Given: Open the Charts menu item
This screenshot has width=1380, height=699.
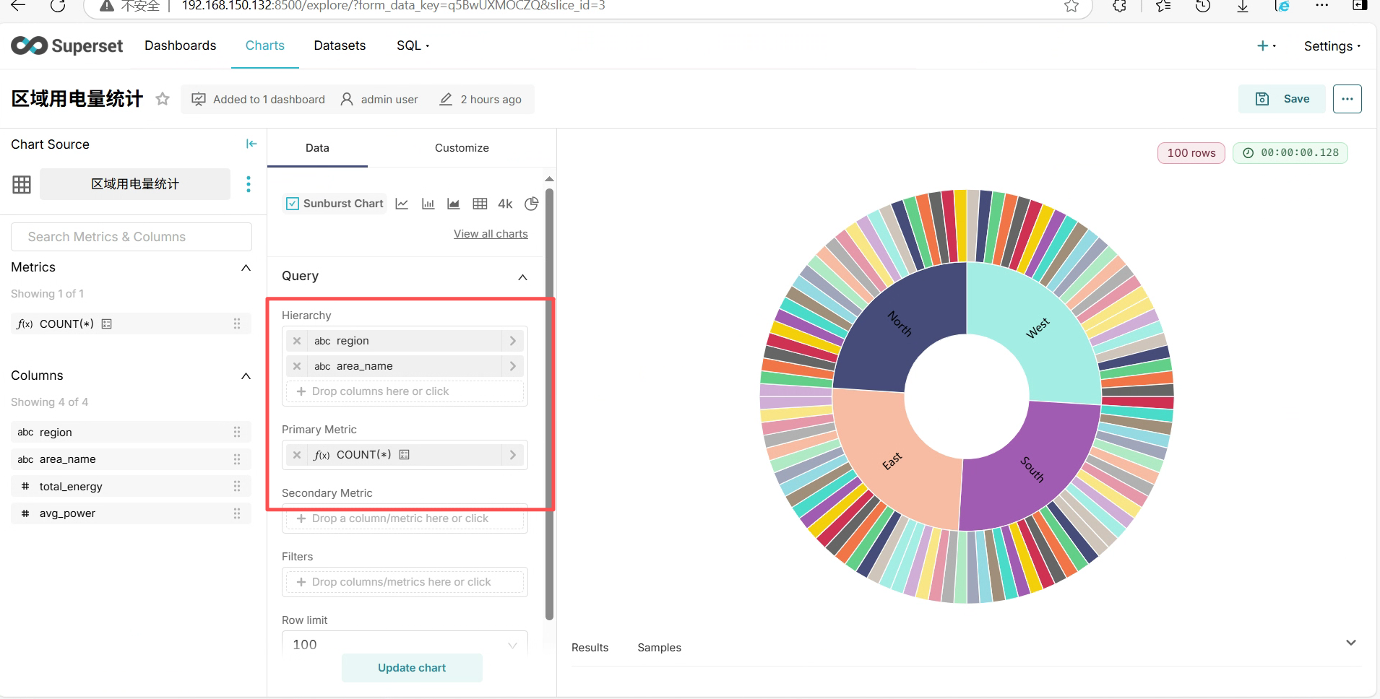Looking at the screenshot, I should click(265, 45).
